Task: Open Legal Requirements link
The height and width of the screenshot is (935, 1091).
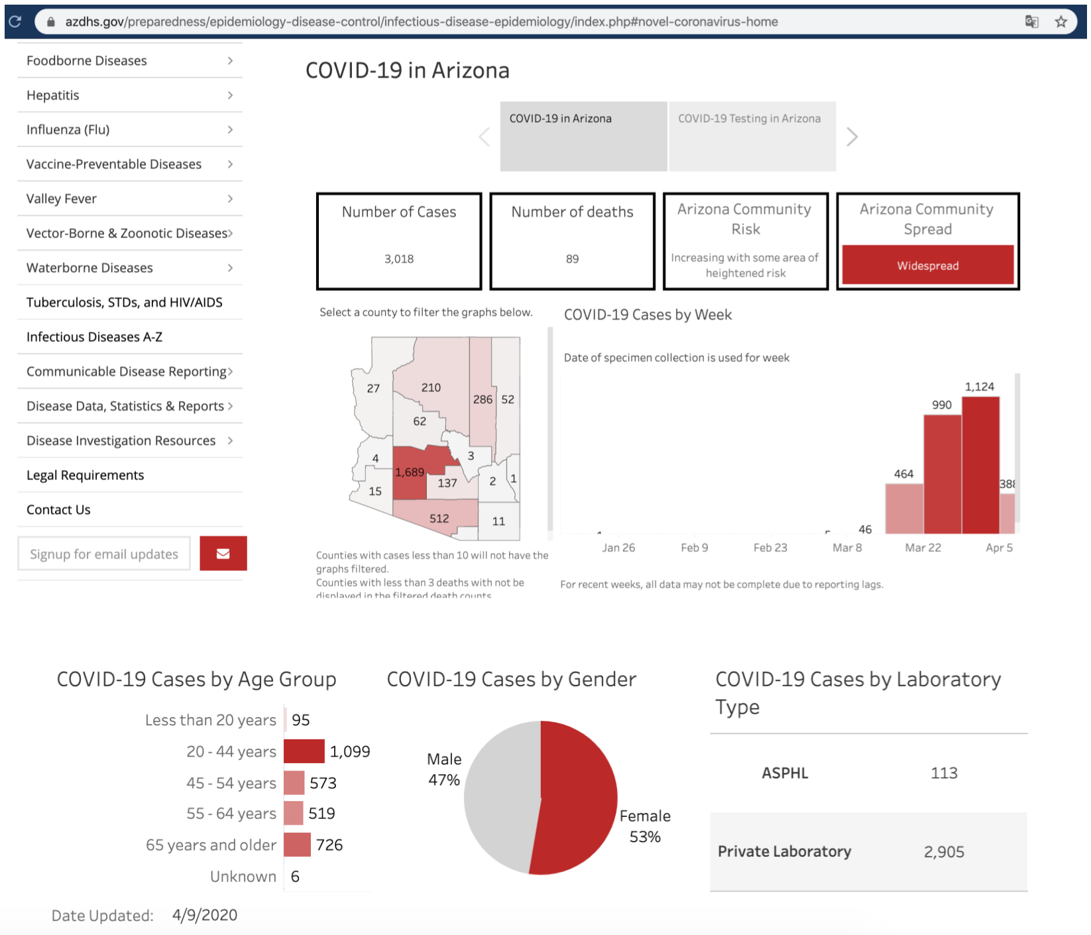Action: [x=85, y=475]
